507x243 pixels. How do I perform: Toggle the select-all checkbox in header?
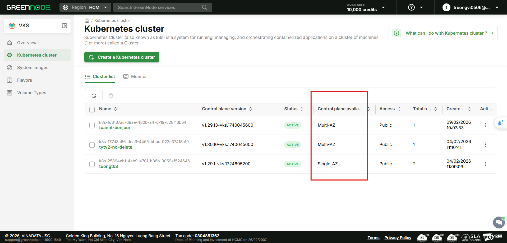(92, 109)
